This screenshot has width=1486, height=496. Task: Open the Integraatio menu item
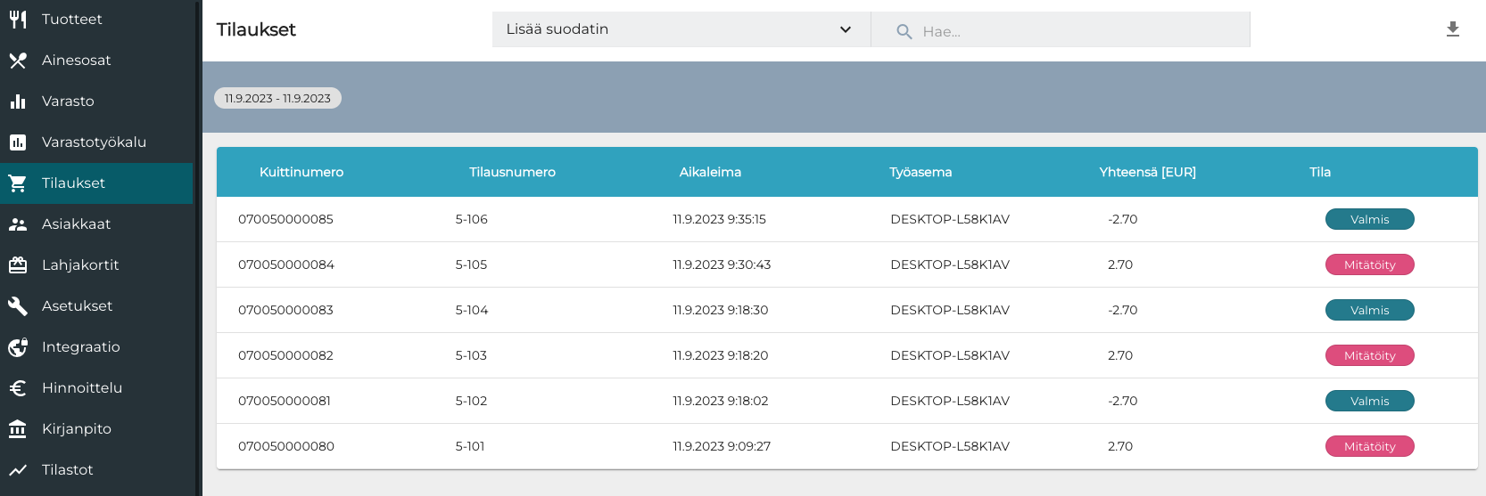click(x=80, y=346)
